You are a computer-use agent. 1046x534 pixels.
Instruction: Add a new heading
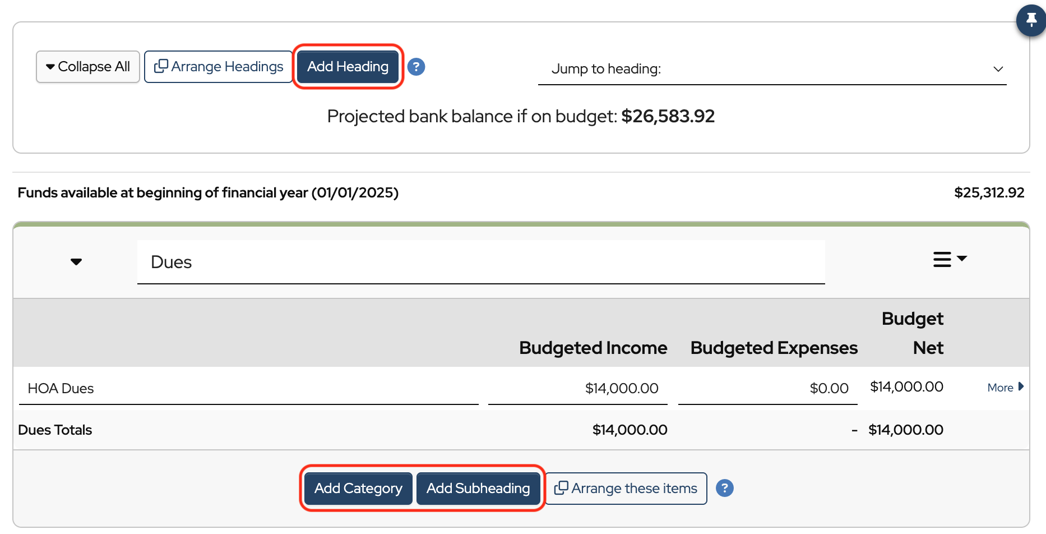[x=348, y=67]
